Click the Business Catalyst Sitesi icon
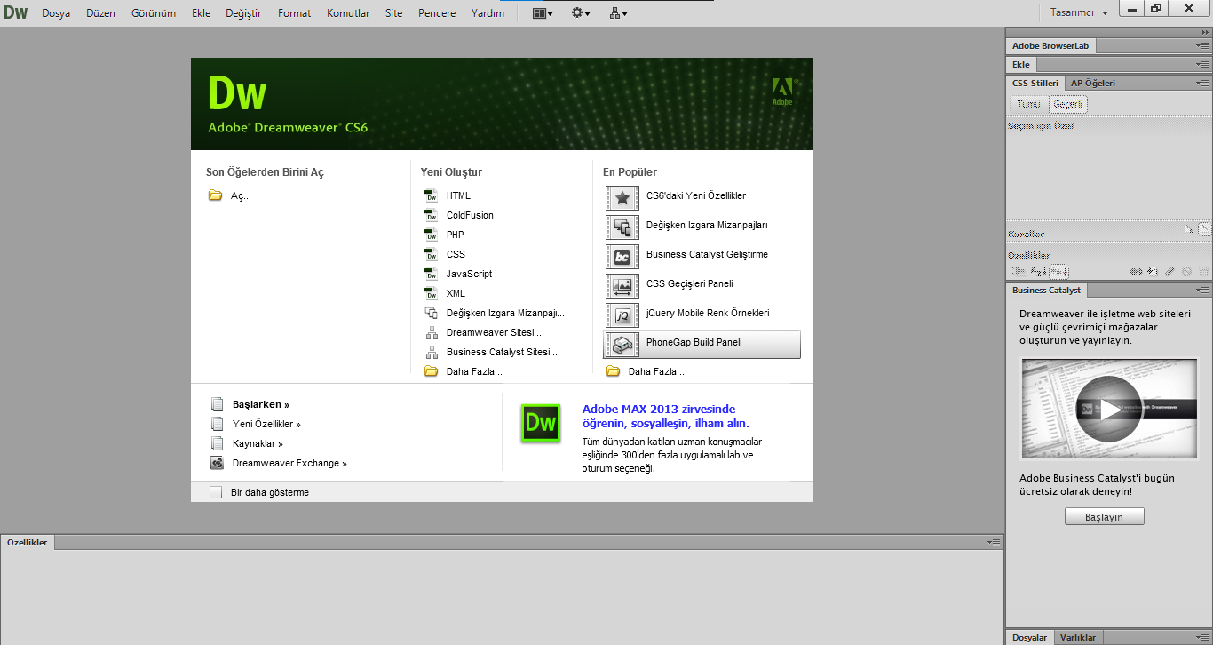Viewport: 1213px width, 645px height. coord(431,352)
